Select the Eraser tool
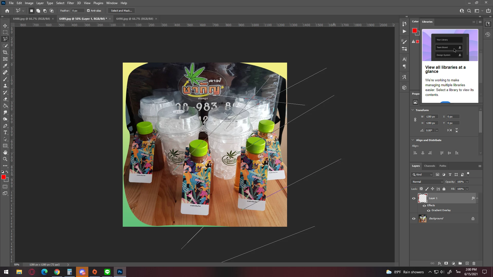 tap(5, 99)
